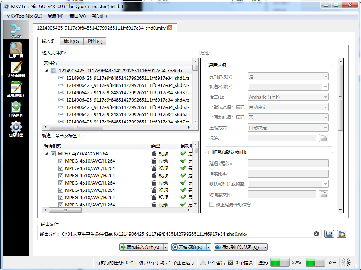The image size is (361, 270).
Task: Open the 语言 Amharic (amh) dropdown
Action: pos(288,97)
